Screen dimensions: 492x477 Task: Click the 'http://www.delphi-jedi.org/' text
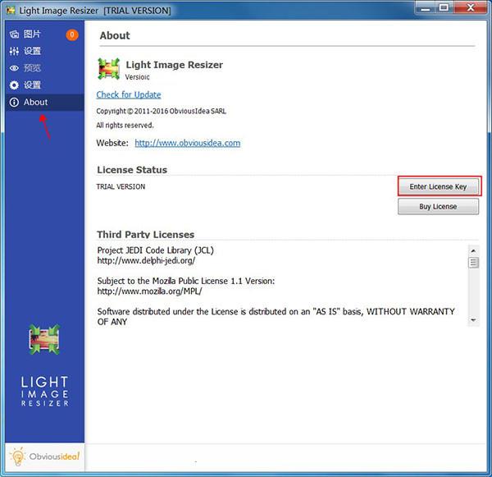pyautogui.click(x=146, y=260)
